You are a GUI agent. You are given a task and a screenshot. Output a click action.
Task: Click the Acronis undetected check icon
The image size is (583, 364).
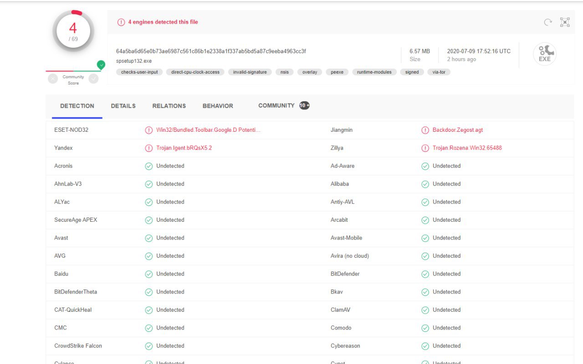[x=148, y=166]
